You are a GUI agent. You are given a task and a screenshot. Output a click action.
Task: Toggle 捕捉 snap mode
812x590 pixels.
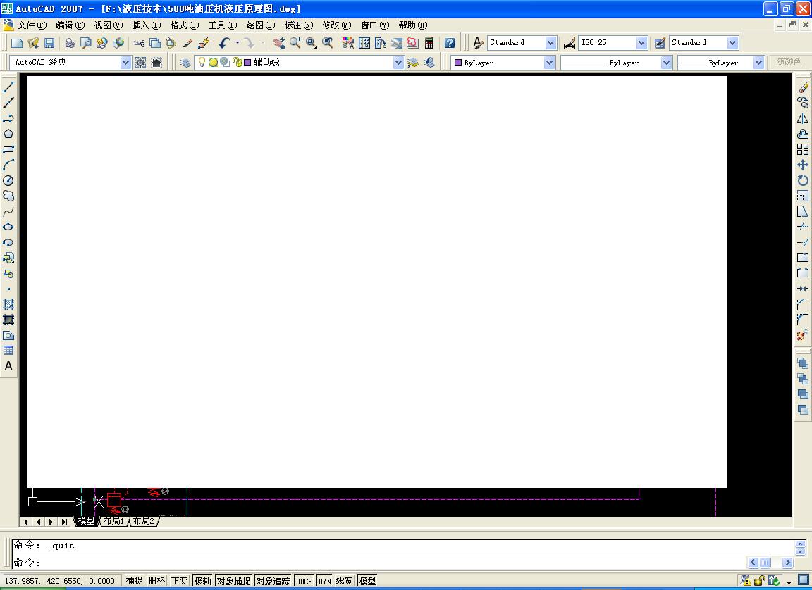(x=134, y=581)
